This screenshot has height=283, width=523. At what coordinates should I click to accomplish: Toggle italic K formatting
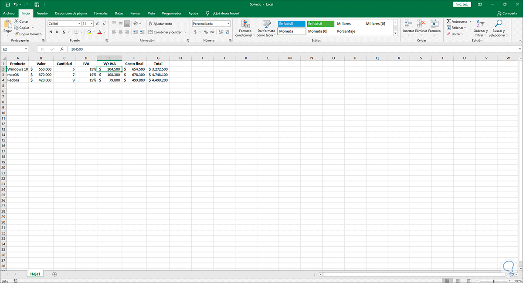[57, 32]
